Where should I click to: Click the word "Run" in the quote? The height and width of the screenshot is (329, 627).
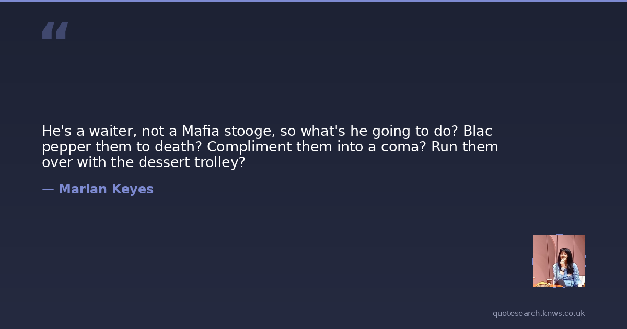tap(444, 147)
